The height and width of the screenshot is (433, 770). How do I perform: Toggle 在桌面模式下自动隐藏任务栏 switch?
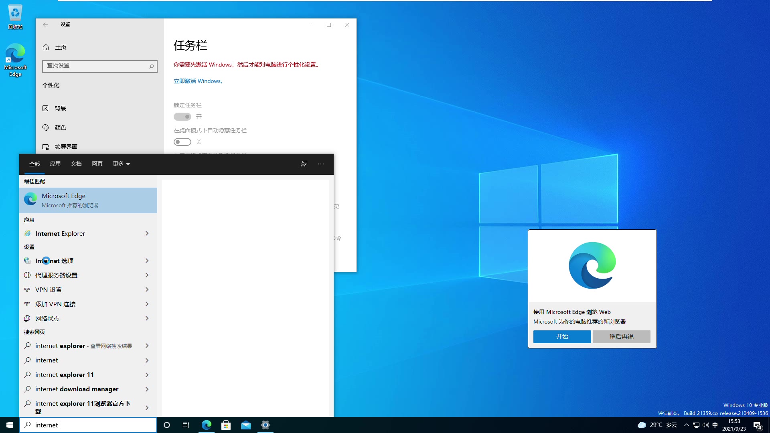pyautogui.click(x=182, y=142)
